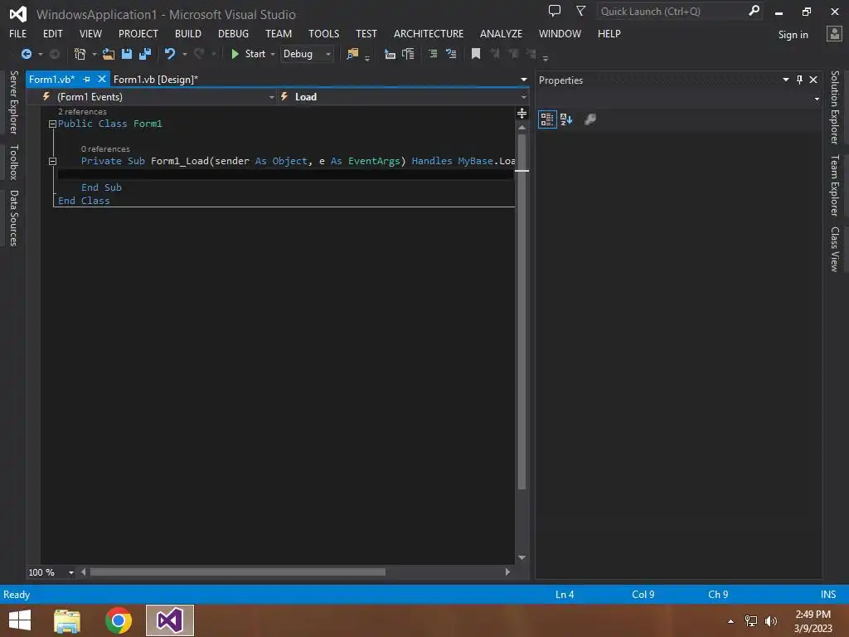Open the Toolbox side tab
The height and width of the screenshot is (637, 849).
[x=13, y=162]
